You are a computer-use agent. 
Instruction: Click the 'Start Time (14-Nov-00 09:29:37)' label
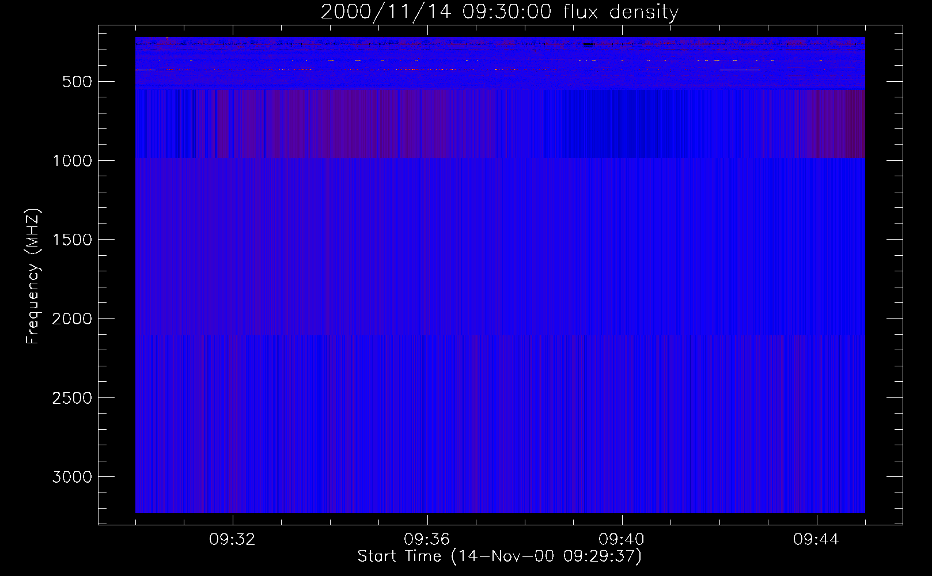tap(499, 556)
